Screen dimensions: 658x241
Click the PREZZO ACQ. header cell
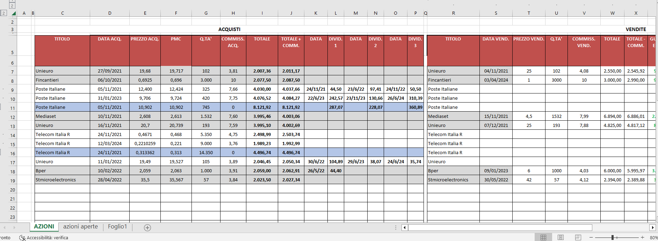point(145,51)
